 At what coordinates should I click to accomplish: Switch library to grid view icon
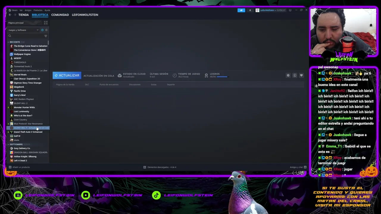coord(46,23)
